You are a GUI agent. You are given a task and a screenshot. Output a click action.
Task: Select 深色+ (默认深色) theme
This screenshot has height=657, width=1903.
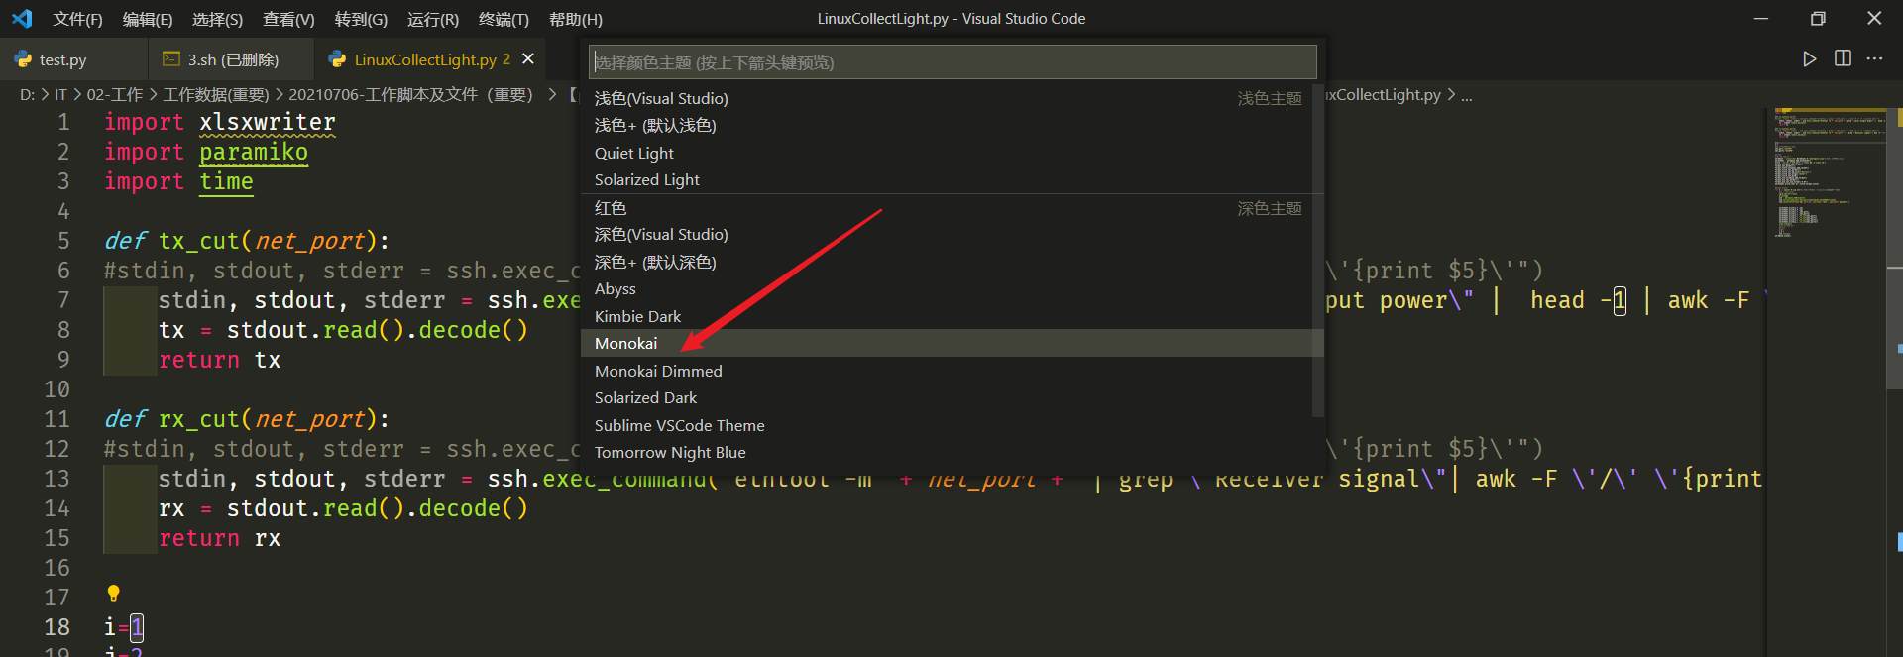point(951,262)
